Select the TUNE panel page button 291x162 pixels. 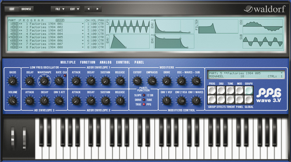point(230,90)
